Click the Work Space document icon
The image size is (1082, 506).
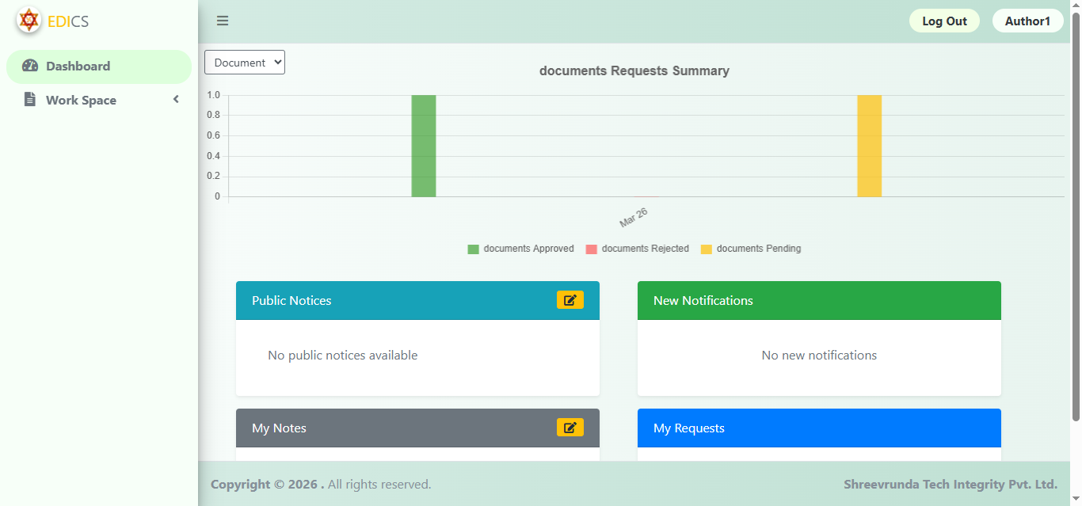[x=30, y=100]
